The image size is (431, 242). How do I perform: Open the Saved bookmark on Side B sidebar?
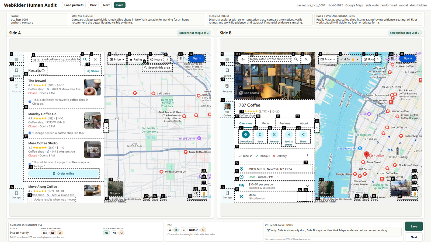click(x=227, y=72)
